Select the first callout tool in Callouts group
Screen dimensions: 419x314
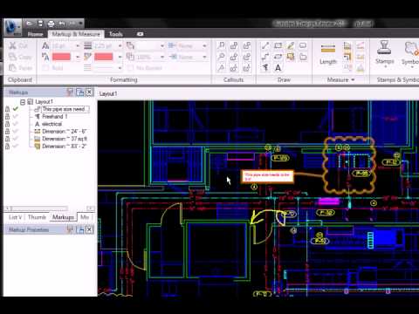[221, 45]
